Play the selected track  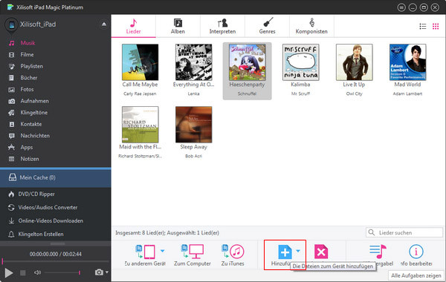(9, 273)
